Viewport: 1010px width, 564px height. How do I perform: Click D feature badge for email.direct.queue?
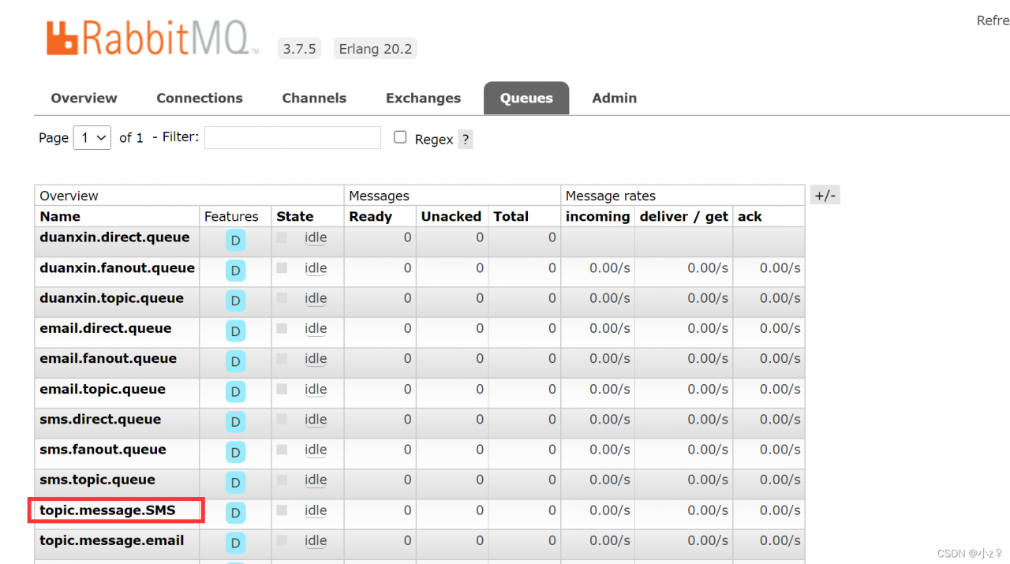[x=235, y=331]
